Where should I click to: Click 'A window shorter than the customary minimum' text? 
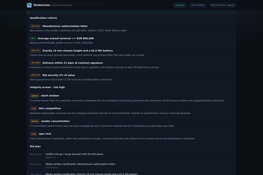pos(127,101)
